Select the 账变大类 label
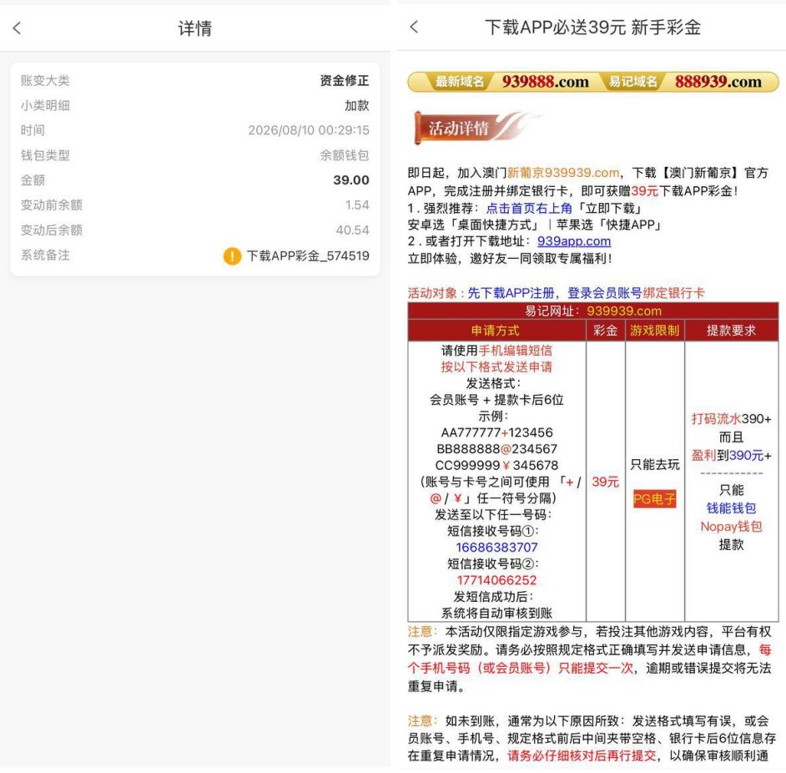Viewport: 786px width, 773px height. [x=45, y=81]
